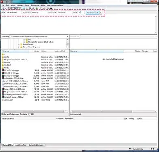This screenshot has height=152, width=159.
Task: Click the cancel current operation toolbar icon
Action: 30,9
